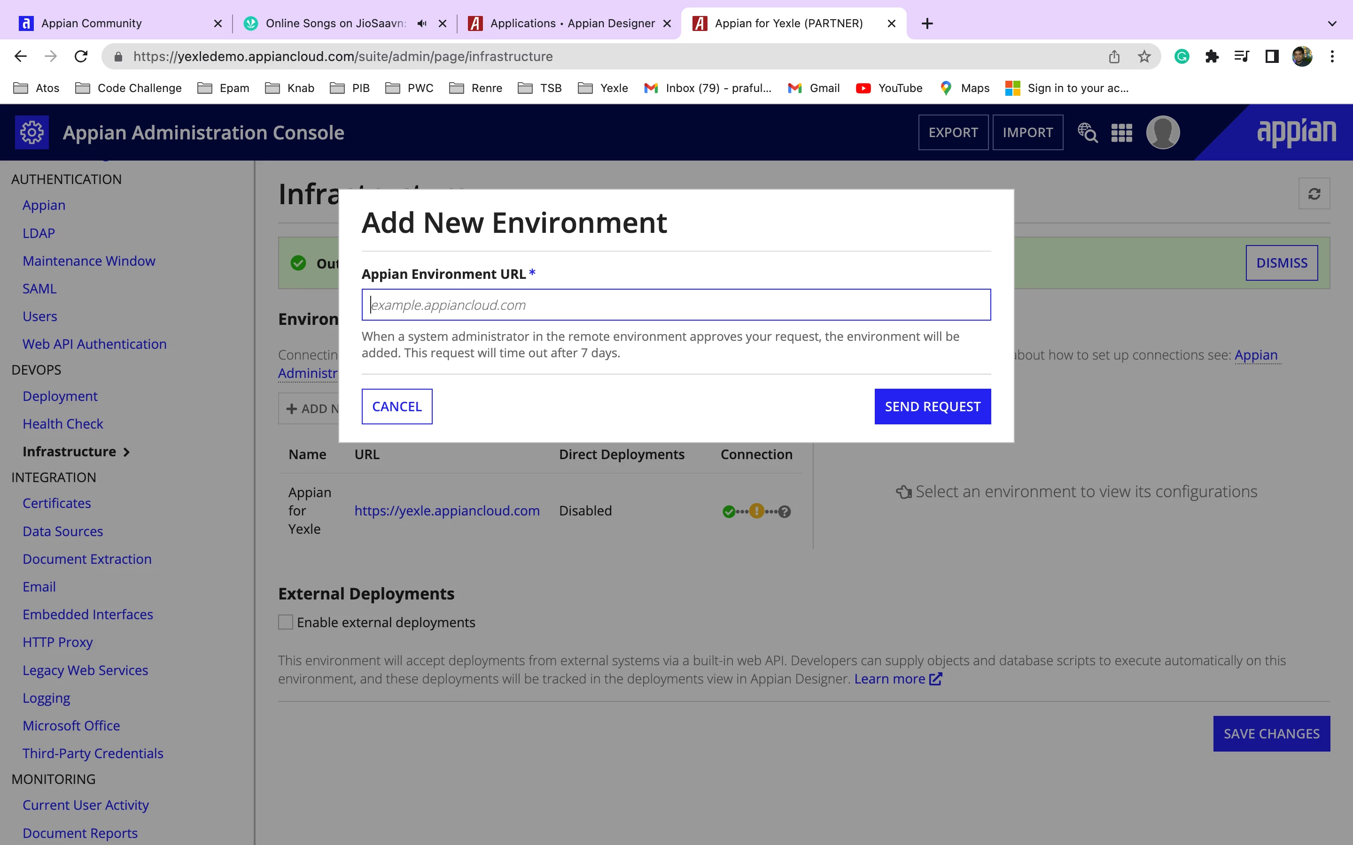Open the Document Extraction sidebar link
This screenshot has height=845, width=1353.
[x=87, y=559]
